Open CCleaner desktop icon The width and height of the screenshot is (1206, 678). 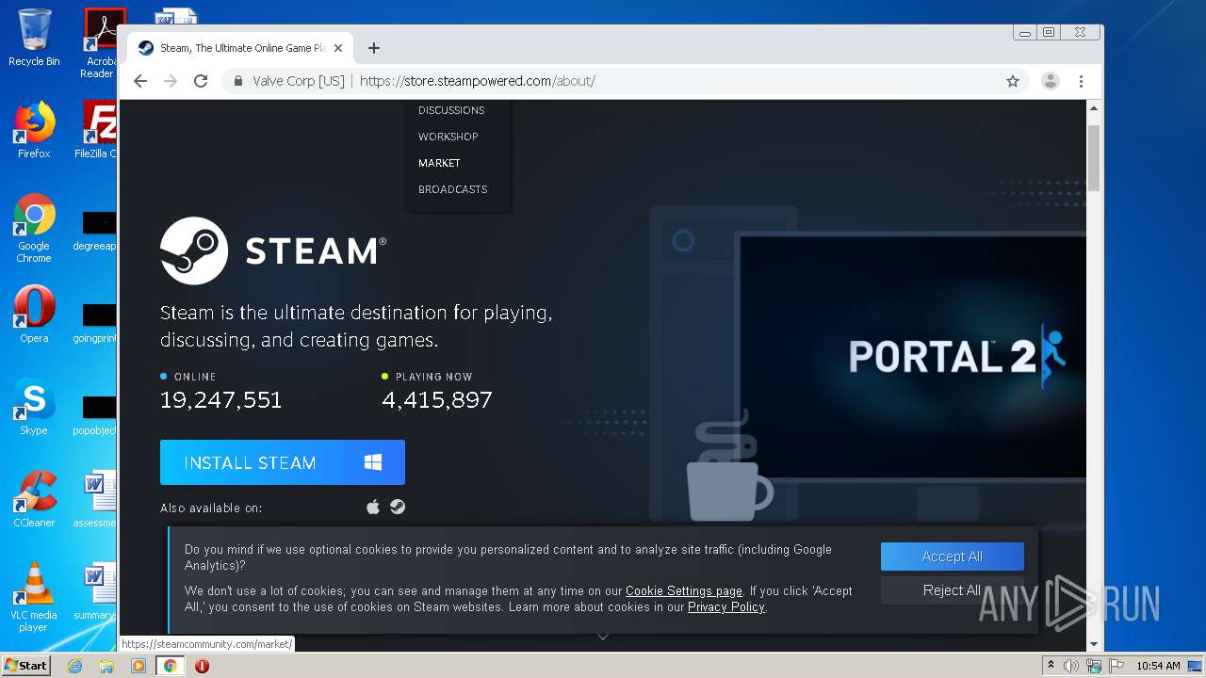(34, 499)
